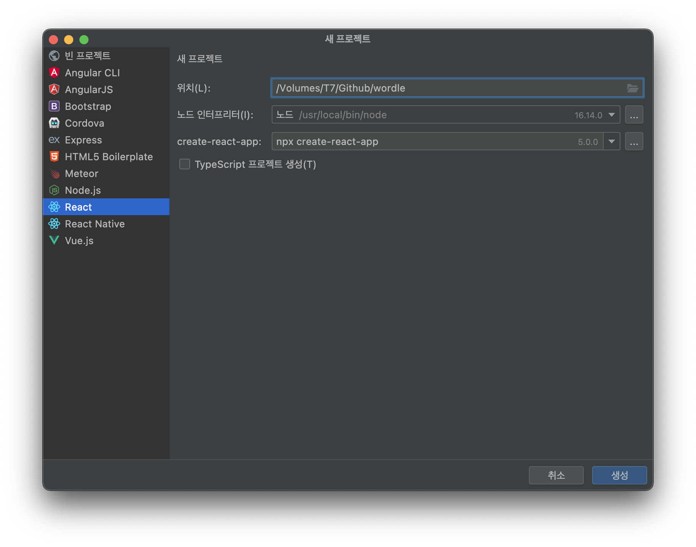The width and height of the screenshot is (696, 547).
Task: Choose the Cordova generator
Action: (x=106, y=123)
